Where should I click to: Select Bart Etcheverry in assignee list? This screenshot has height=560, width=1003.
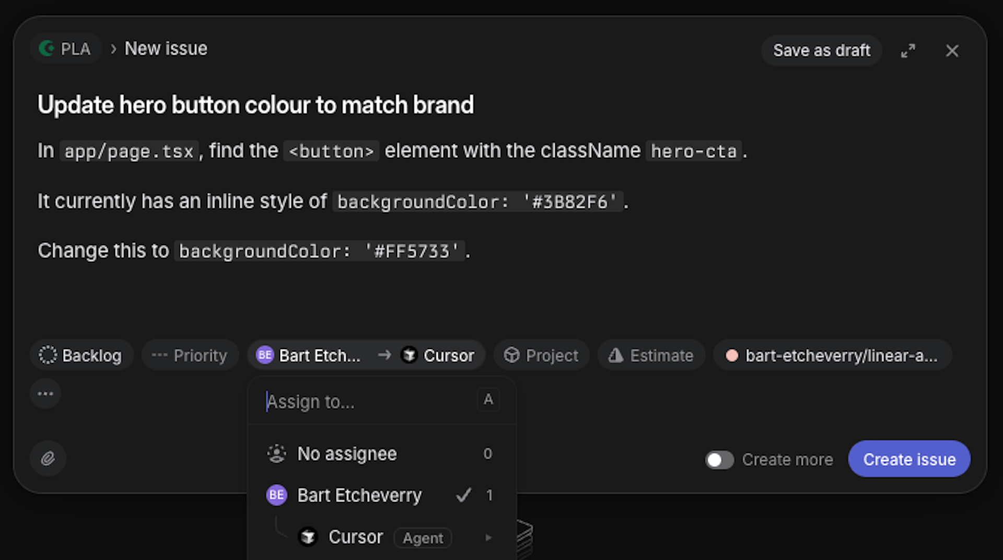click(x=359, y=495)
